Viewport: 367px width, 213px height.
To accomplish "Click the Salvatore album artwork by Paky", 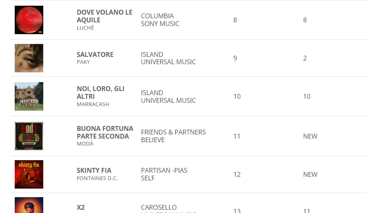I will click(29, 58).
